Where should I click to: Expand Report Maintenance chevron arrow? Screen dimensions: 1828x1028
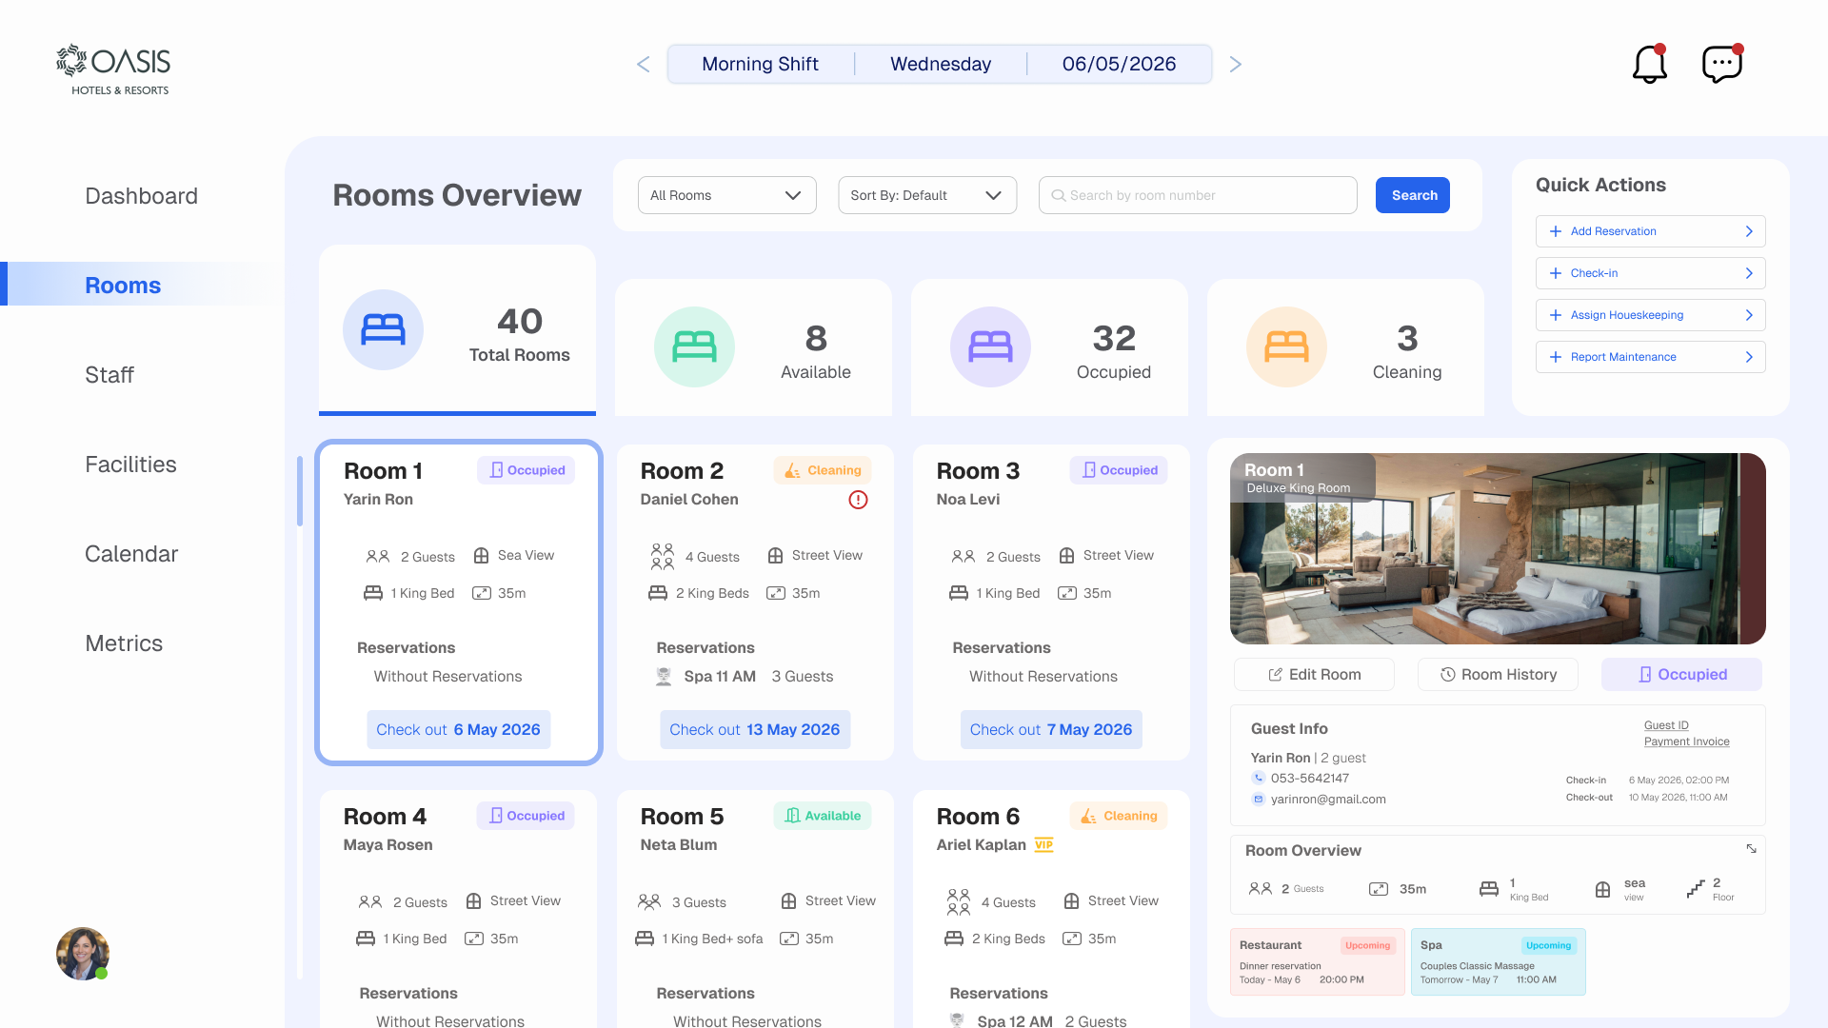(1749, 357)
